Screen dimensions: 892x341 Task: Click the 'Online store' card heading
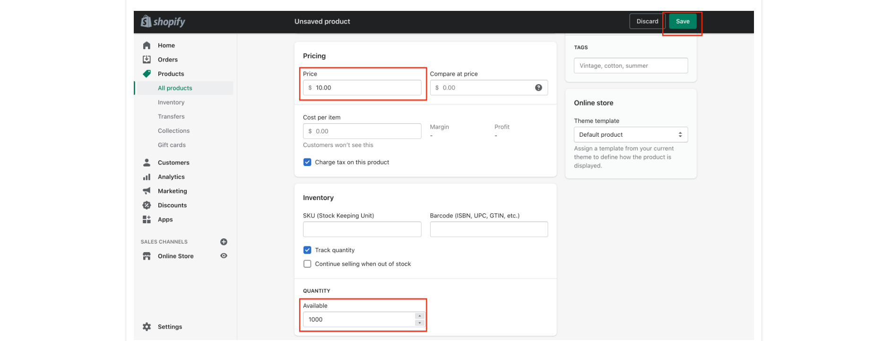[x=594, y=103]
